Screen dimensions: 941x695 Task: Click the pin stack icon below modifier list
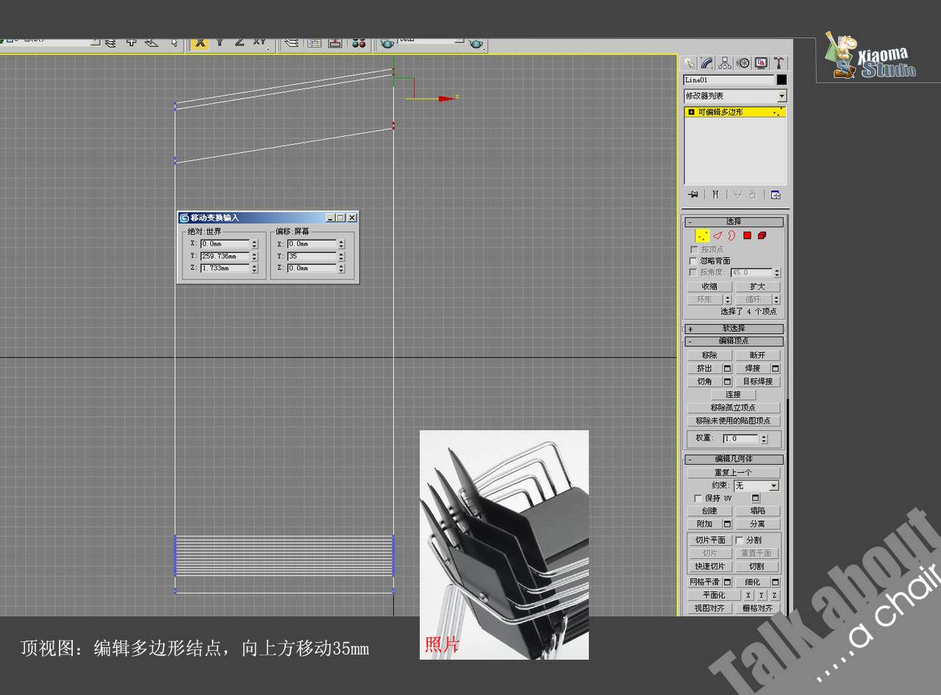pos(693,195)
